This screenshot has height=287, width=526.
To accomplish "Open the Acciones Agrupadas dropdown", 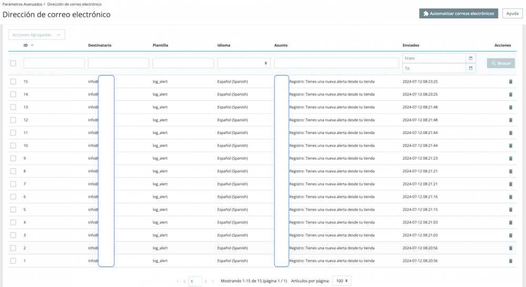I will 36,35.
